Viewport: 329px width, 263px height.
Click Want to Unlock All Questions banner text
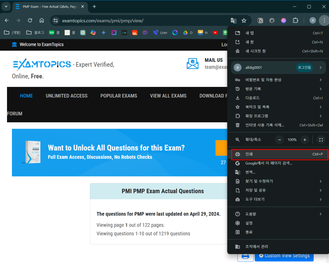[116, 148]
